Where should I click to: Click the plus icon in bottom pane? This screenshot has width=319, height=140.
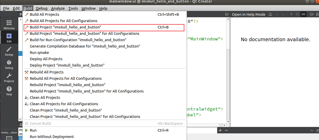pyautogui.click(x=220, y=130)
